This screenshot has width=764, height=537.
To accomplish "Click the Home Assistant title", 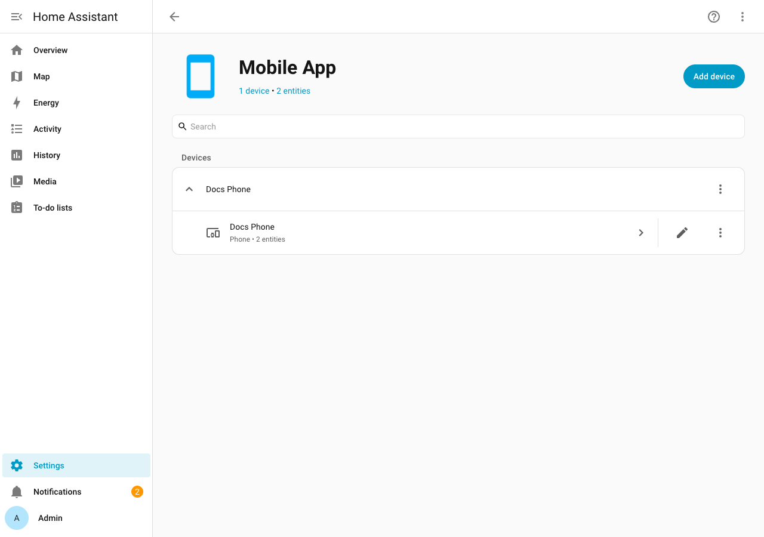I will tap(75, 17).
